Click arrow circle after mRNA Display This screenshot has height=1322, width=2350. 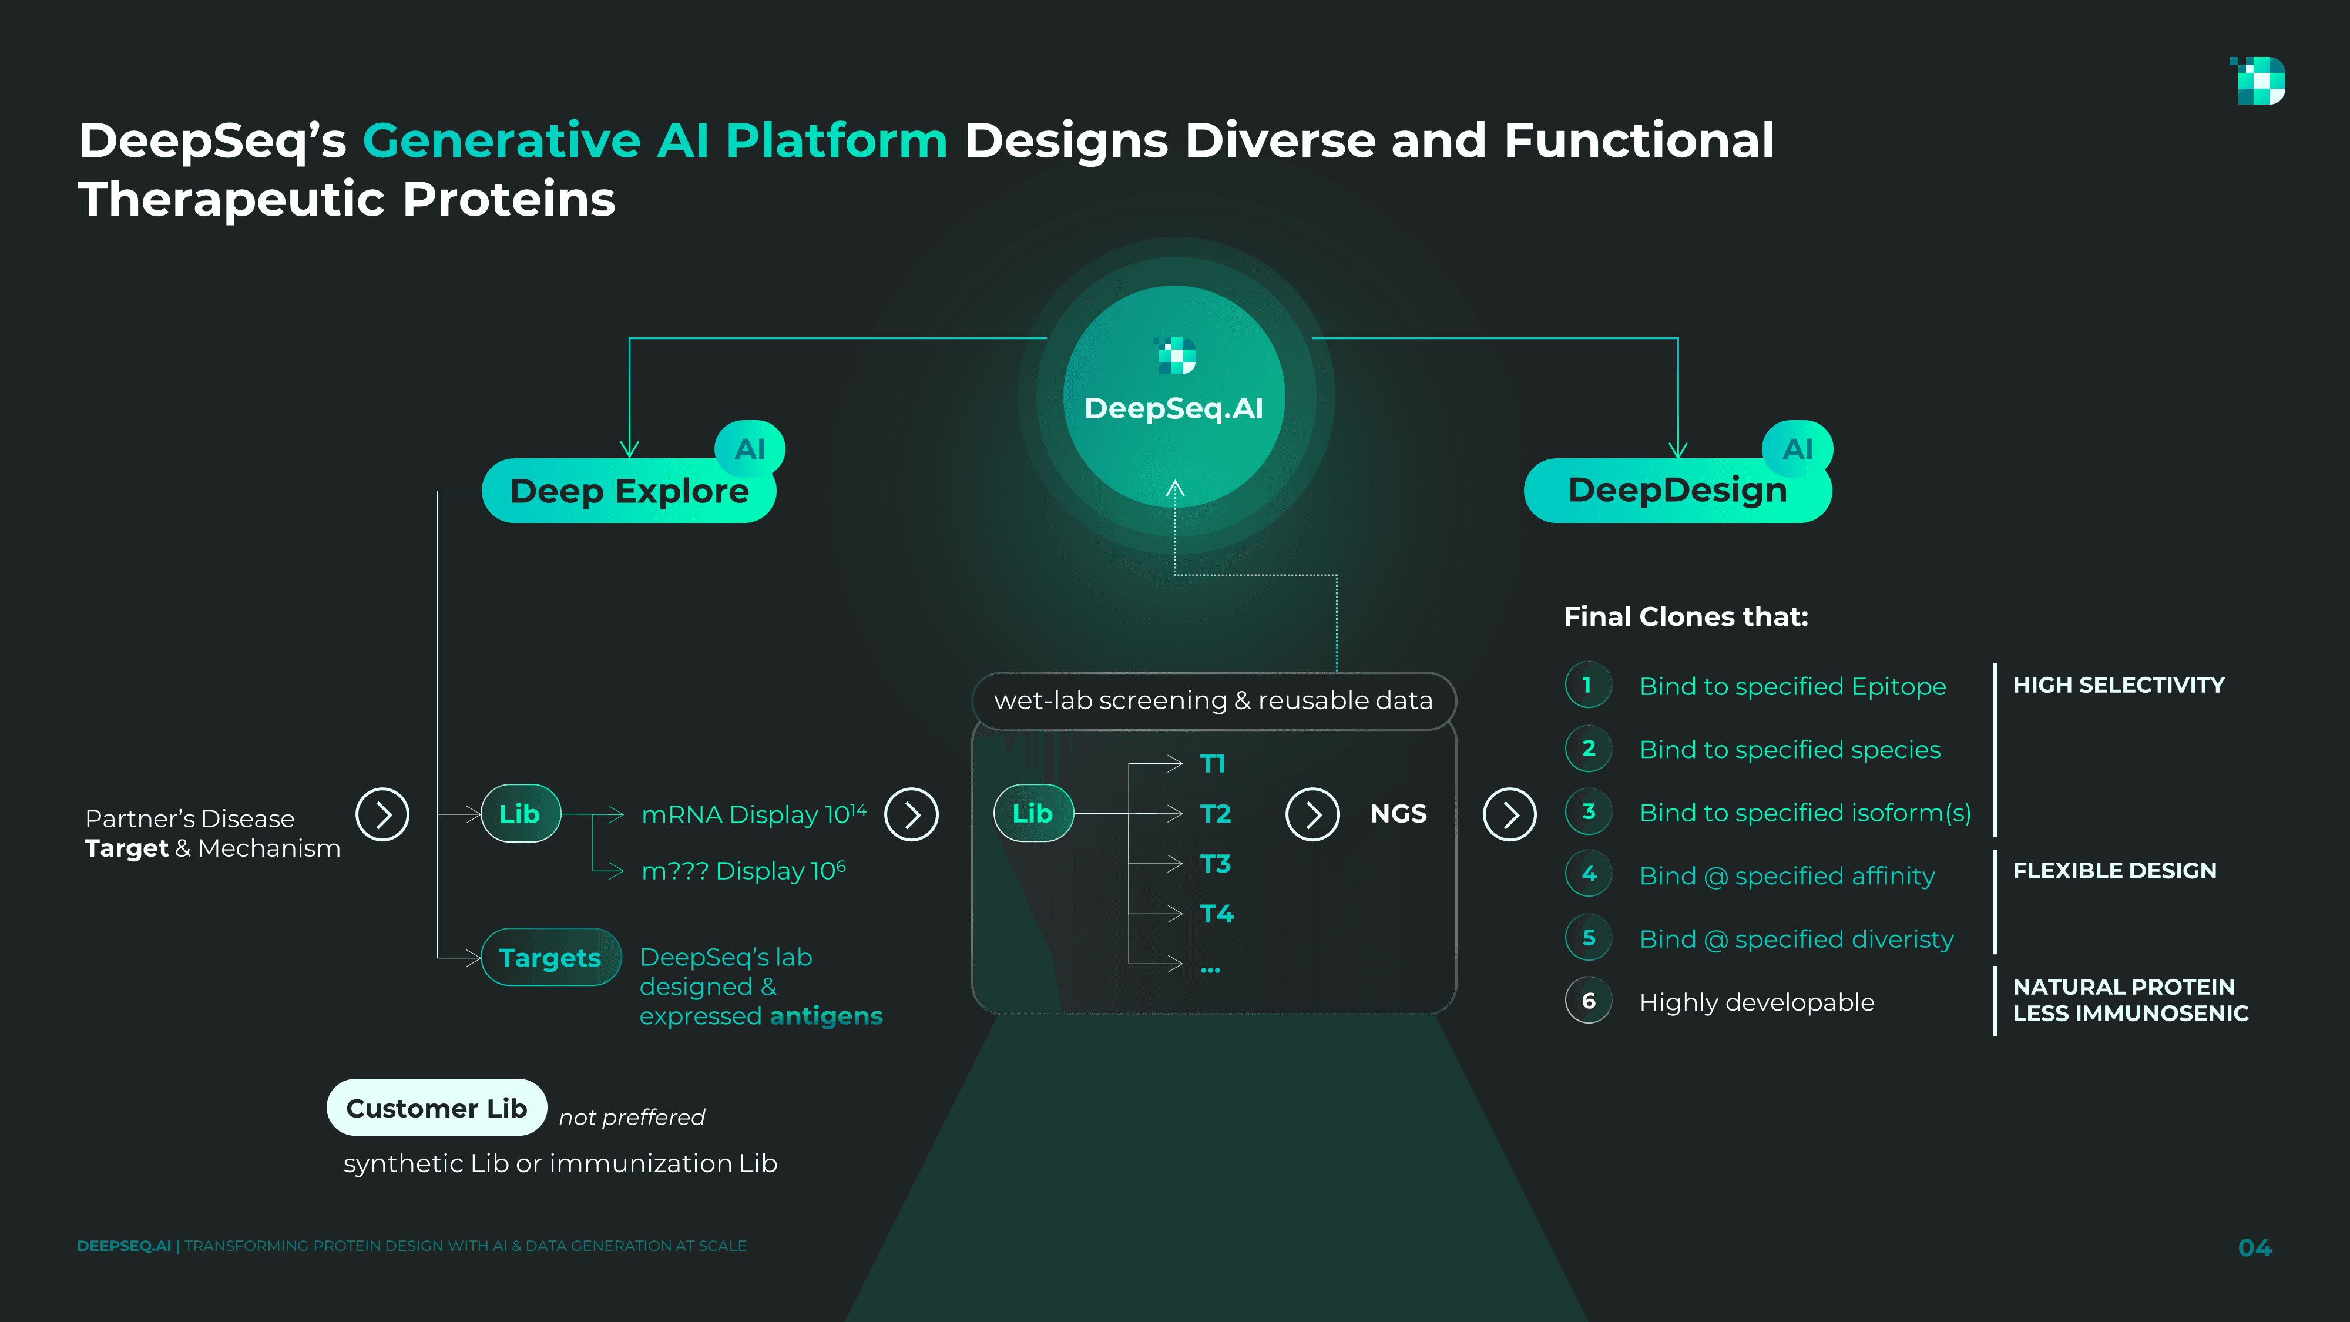pos(911,814)
